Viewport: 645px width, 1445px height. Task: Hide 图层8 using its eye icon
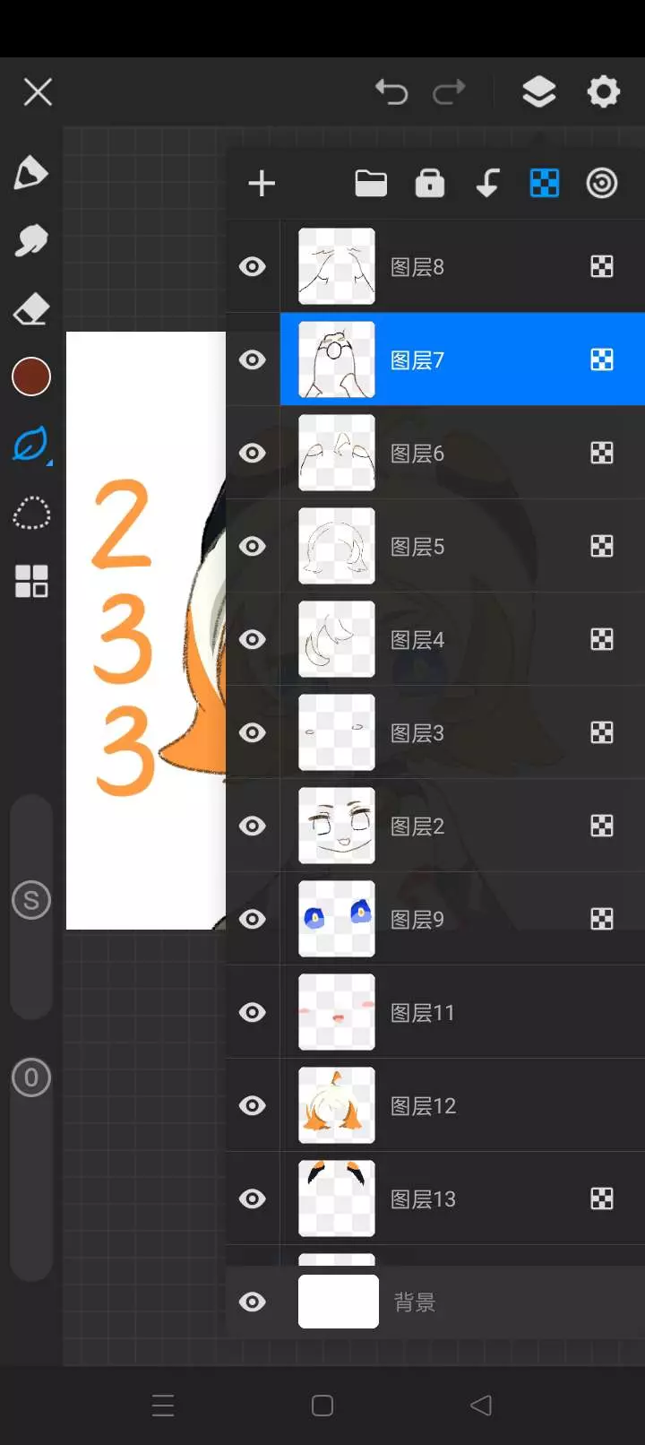253,266
